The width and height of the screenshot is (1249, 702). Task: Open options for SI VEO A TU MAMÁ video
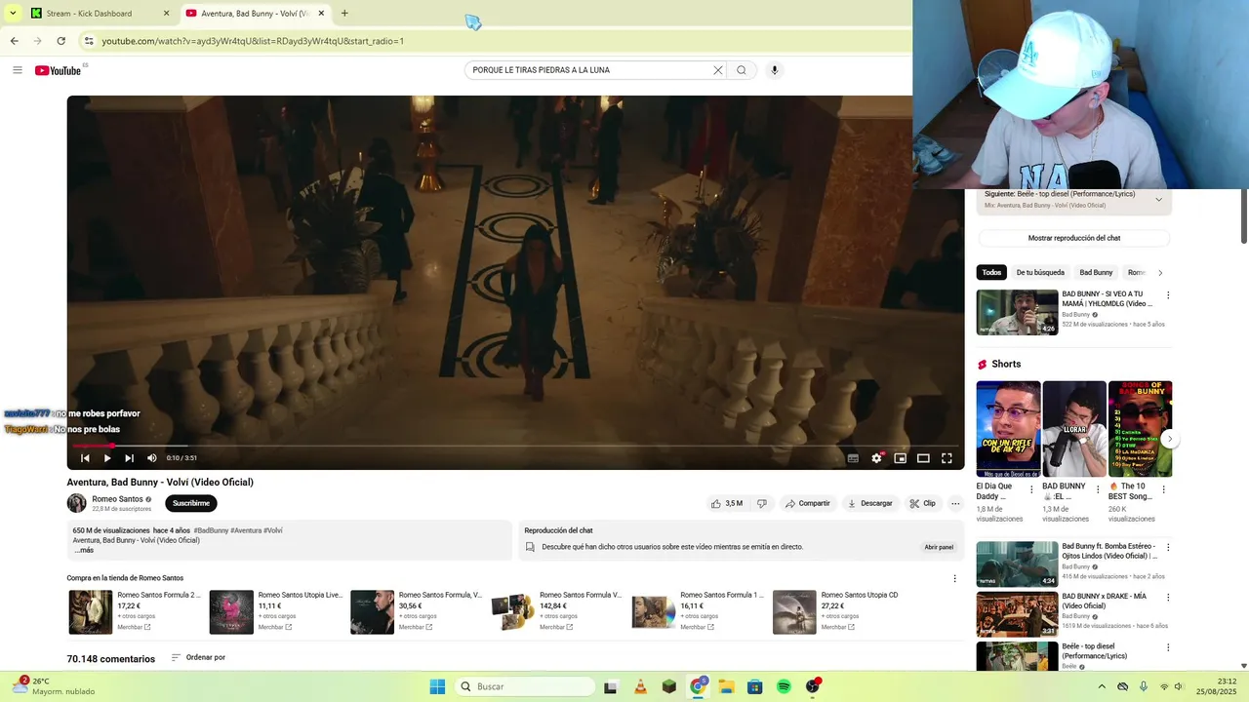(x=1168, y=295)
